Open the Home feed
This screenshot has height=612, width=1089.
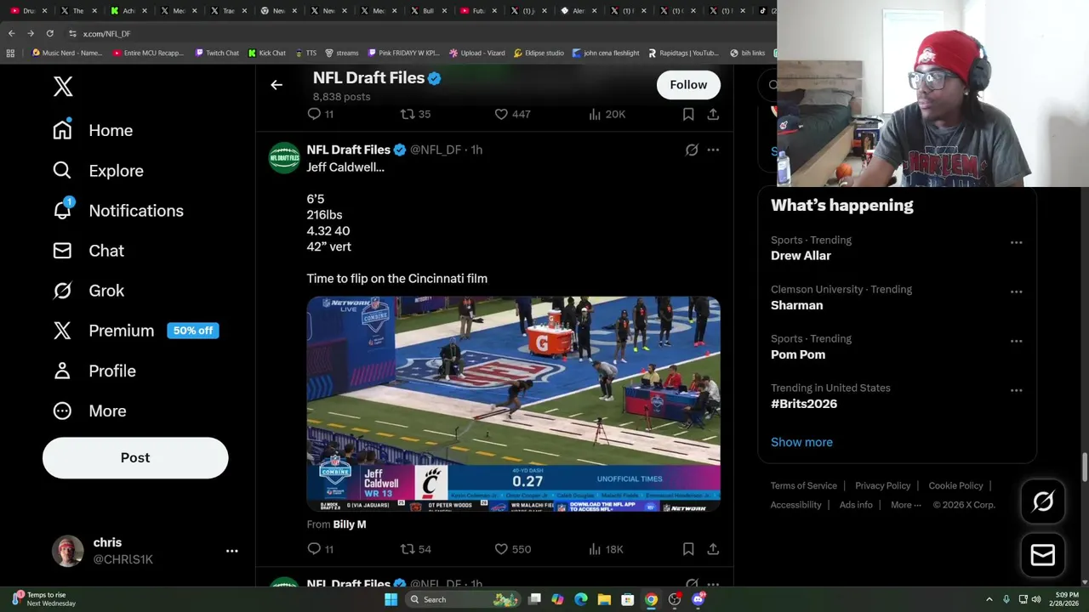click(x=93, y=130)
